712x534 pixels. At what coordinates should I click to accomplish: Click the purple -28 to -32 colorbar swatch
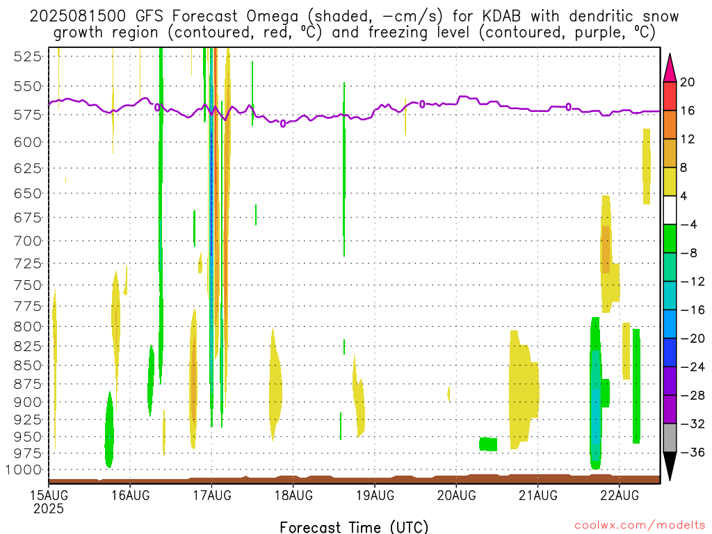tap(670, 410)
